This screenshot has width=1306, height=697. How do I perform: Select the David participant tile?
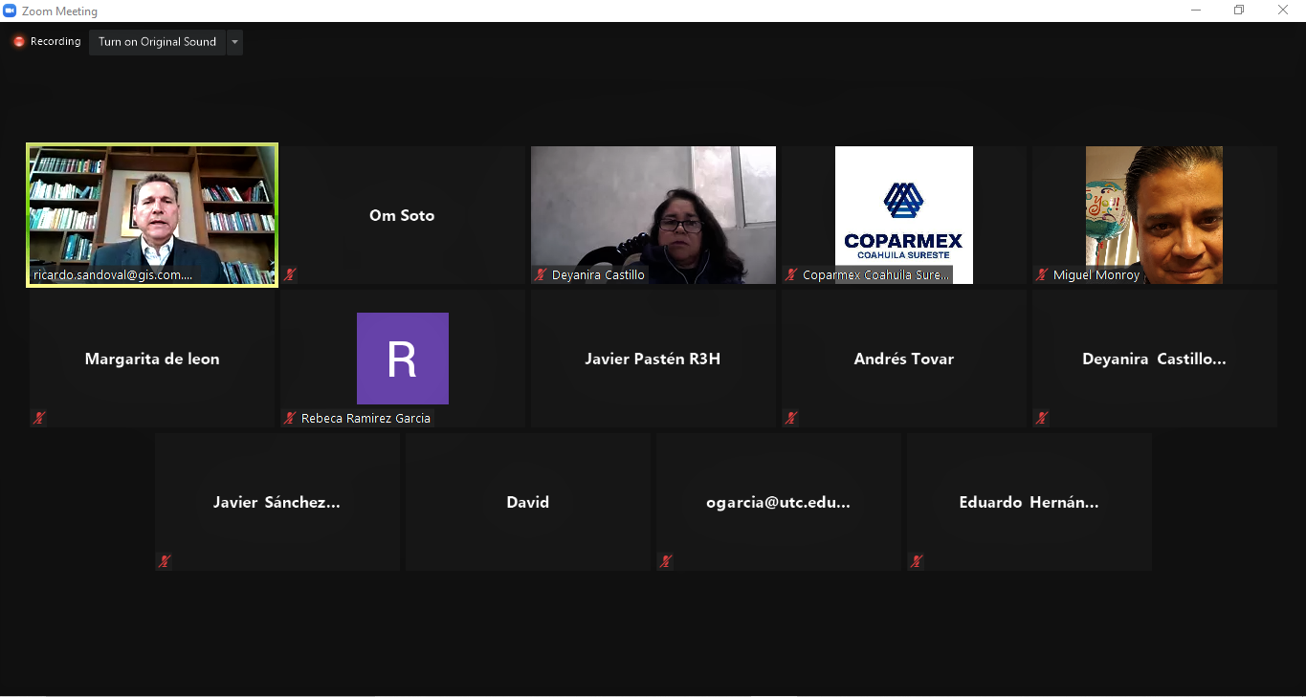[528, 502]
